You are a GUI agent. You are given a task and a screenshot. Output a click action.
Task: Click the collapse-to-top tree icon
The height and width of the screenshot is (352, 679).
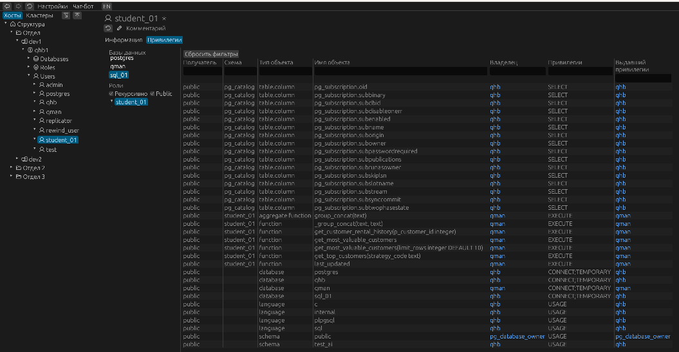77,15
